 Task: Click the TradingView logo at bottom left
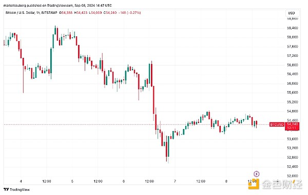(17, 189)
